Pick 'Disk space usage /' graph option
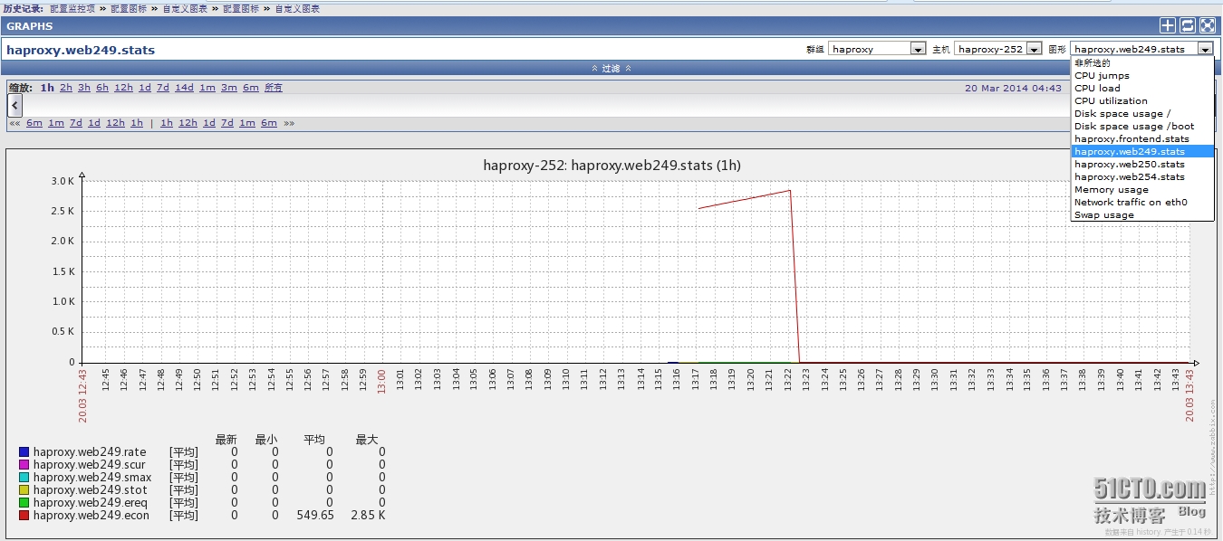Screen dimensions: 1223x541 (x=1141, y=114)
